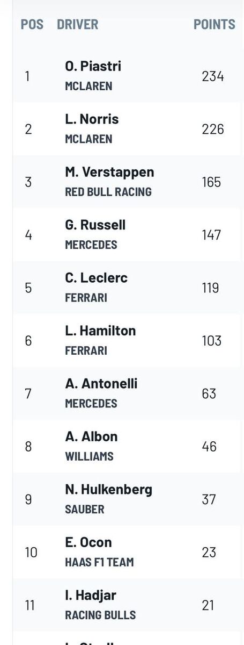Viewport: 244px width, 645px height.
Task: Click the DRIVER column header
Action: [x=78, y=25]
